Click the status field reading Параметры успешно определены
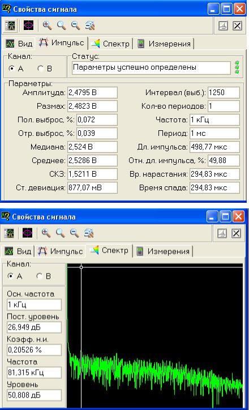The width and height of the screenshot is (249, 410). pyautogui.click(x=151, y=67)
